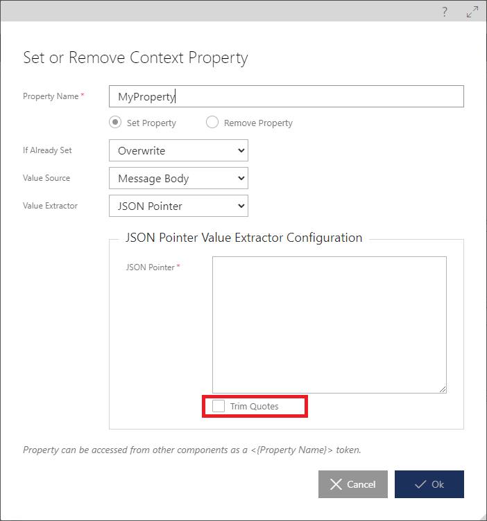Select the Remove Property radio button

click(212, 122)
